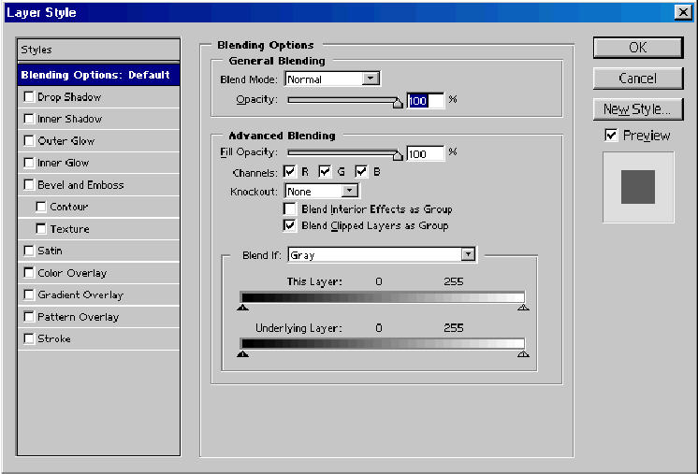The height and width of the screenshot is (474, 698).
Task: Uncheck the R channel checkbox
Action: (290, 172)
